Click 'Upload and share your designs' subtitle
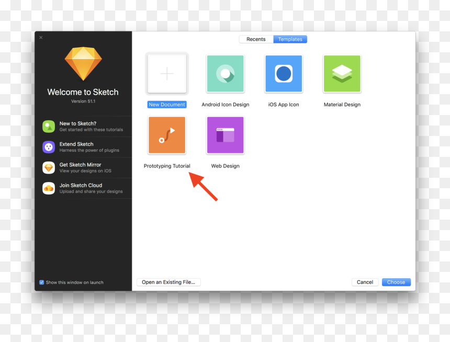450x342 pixels. point(91,191)
